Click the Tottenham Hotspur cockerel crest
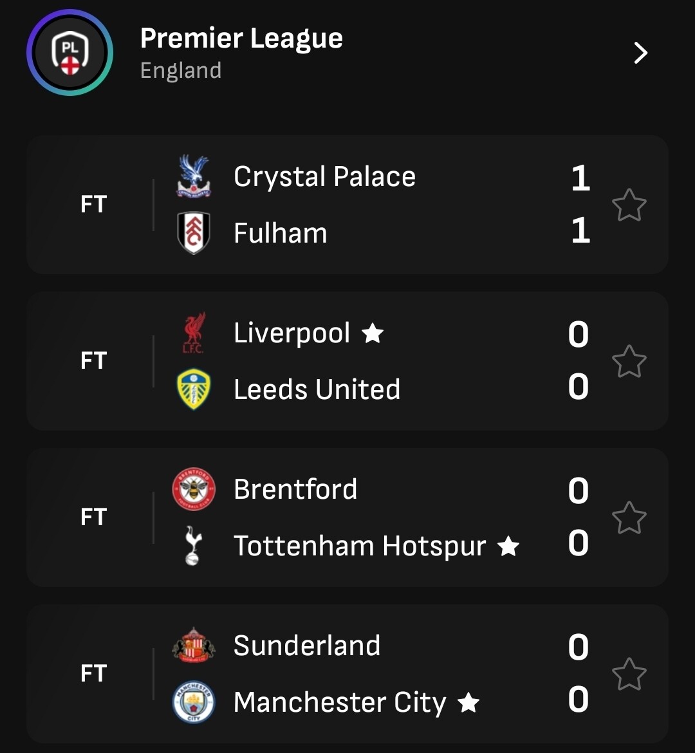Viewport: 695px width, 753px height. coord(192,546)
